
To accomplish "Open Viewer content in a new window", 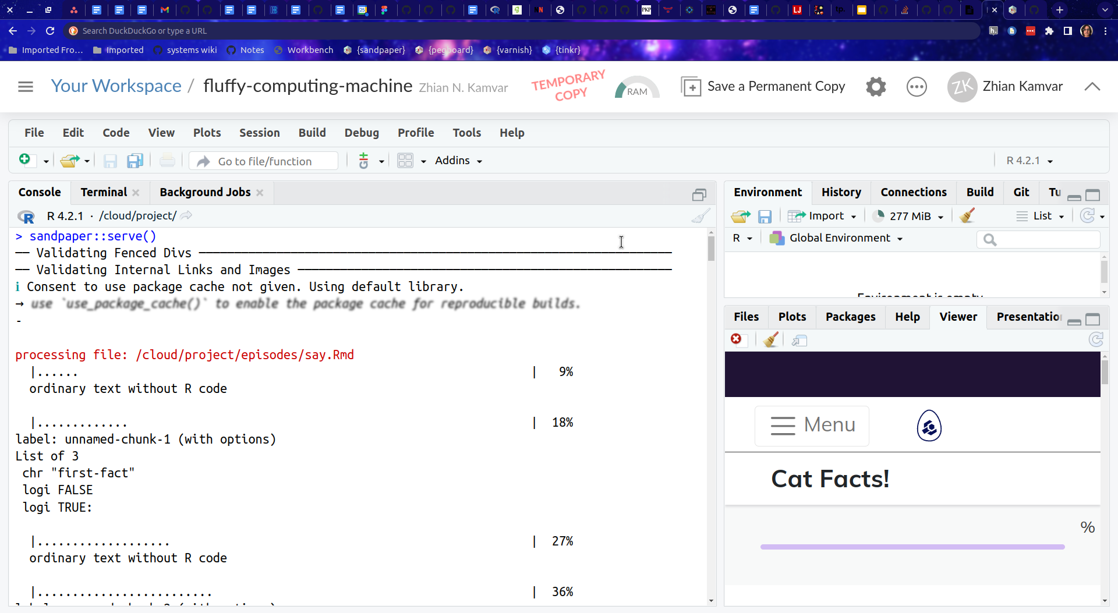I will pos(799,340).
